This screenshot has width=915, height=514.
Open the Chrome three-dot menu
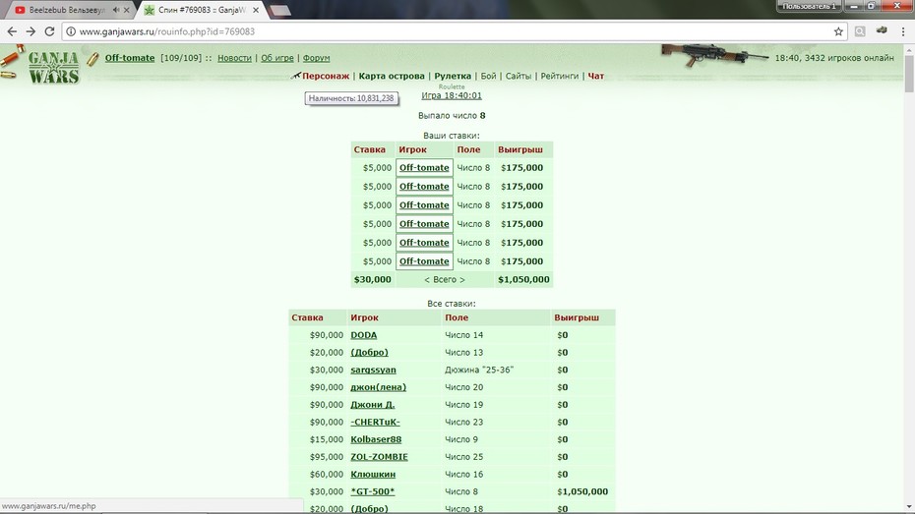903,31
